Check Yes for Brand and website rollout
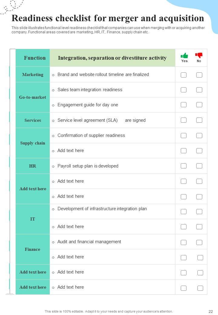This screenshot has width=218, height=315. coord(184,75)
